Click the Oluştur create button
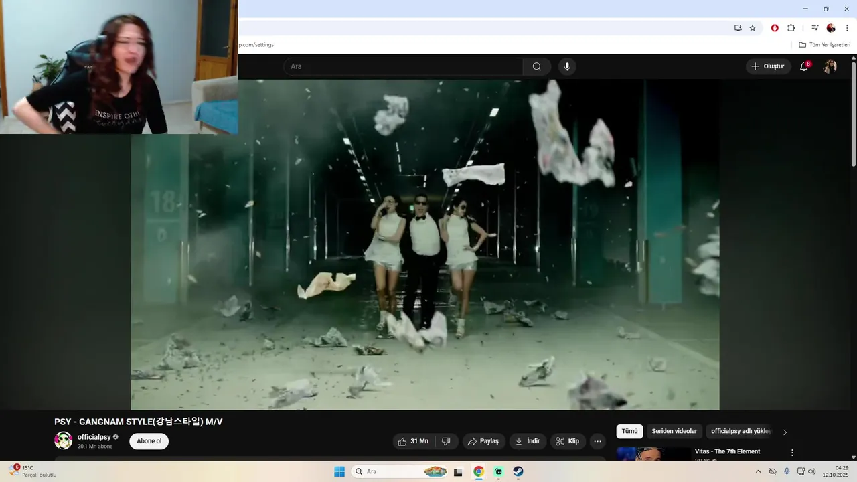The image size is (857, 482). [768, 66]
